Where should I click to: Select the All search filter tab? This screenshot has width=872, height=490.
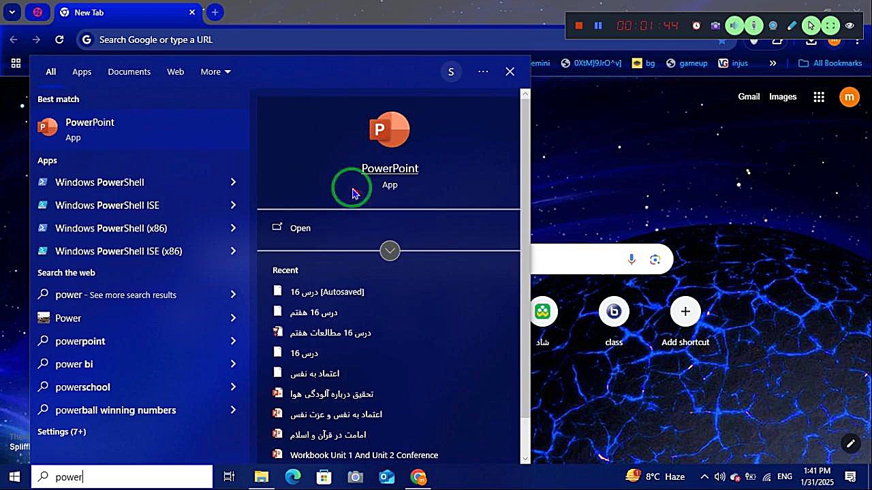pyautogui.click(x=51, y=71)
